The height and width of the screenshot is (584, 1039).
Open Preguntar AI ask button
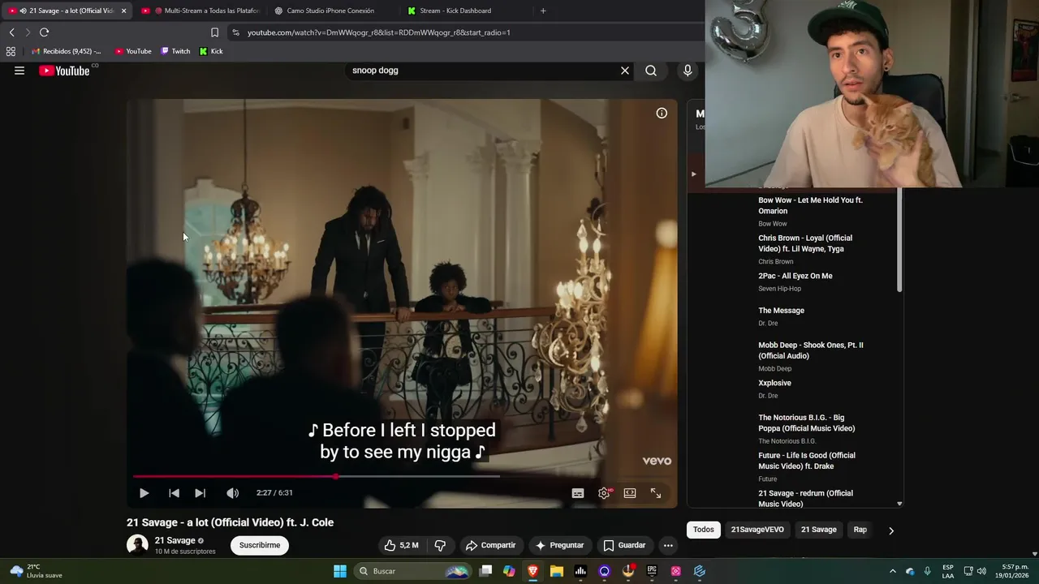click(559, 545)
